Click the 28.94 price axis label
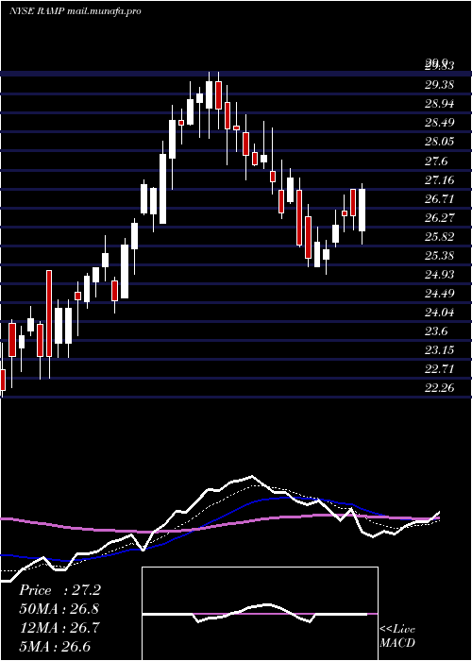 point(439,104)
